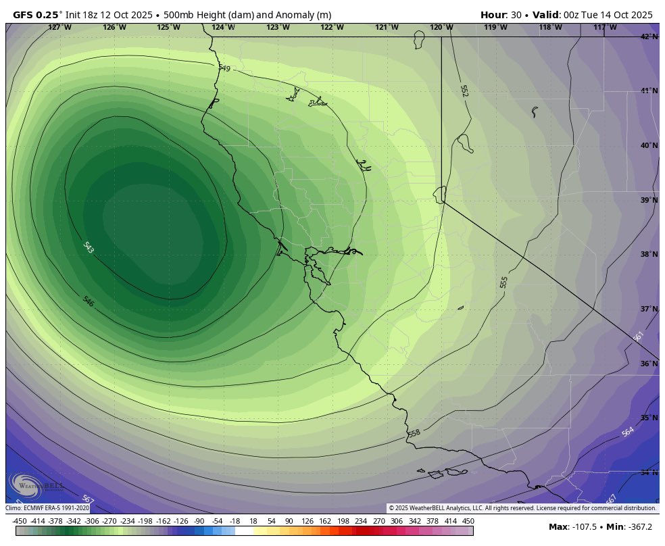Click the 555 height contour label

[x=504, y=282]
